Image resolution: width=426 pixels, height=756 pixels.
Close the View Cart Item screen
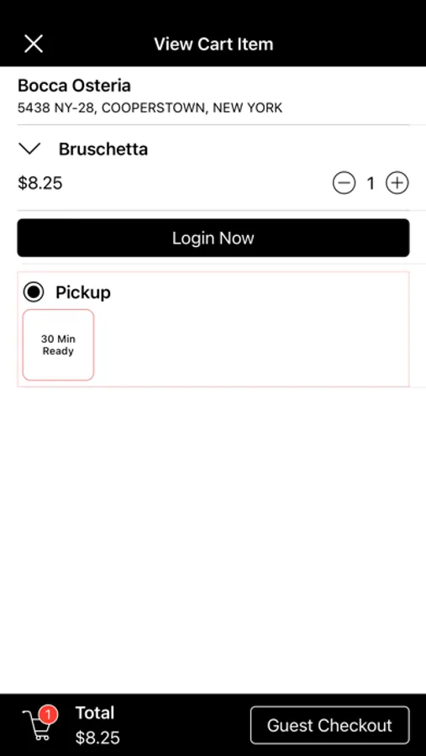34,44
